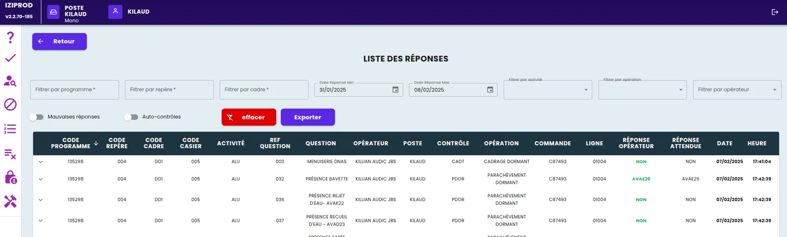Click QUESTION column header
This screenshot has width=787, height=237.
[321, 143]
